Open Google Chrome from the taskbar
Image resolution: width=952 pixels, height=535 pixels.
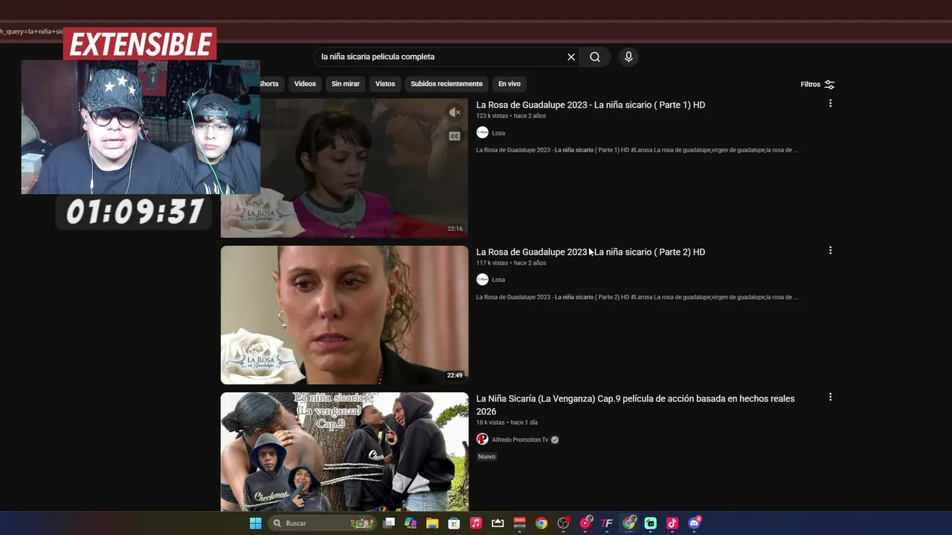pos(541,523)
